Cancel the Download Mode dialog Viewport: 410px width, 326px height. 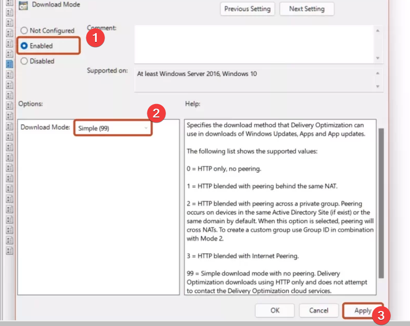(x=318, y=310)
